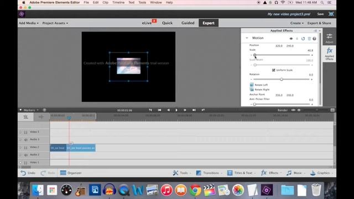This screenshot has width=354, height=199.
Task: Open the Adjust panel
Action: coord(329,38)
